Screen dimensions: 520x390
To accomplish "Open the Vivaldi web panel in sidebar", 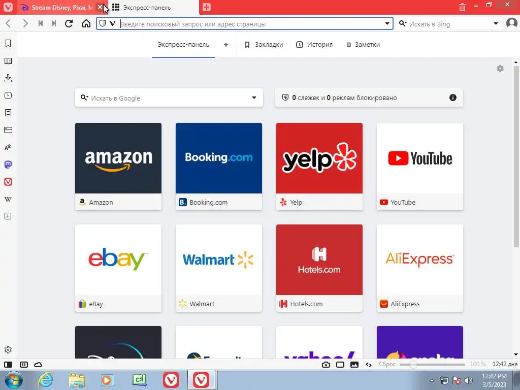I will tap(8, 182).
